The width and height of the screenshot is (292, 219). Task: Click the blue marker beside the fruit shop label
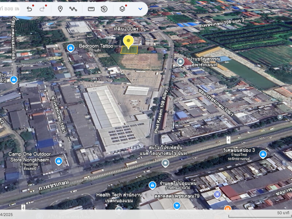click(x=153, y=185)
